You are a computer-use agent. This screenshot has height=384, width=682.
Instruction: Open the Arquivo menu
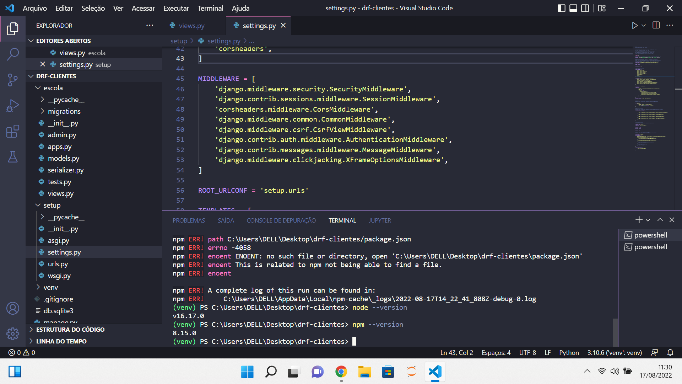(35, 8)
